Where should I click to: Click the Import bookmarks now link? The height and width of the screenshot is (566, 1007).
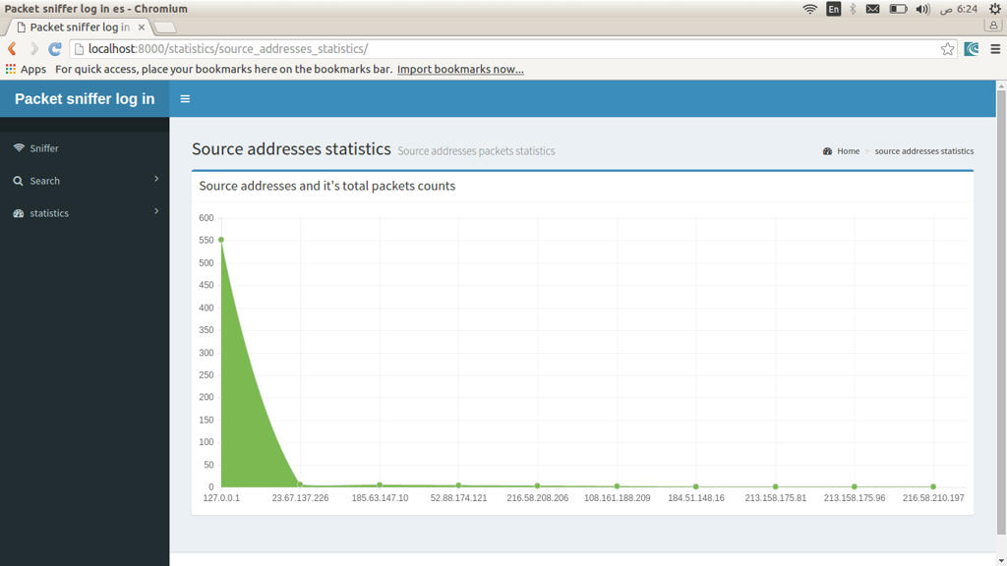click(460, 69)
